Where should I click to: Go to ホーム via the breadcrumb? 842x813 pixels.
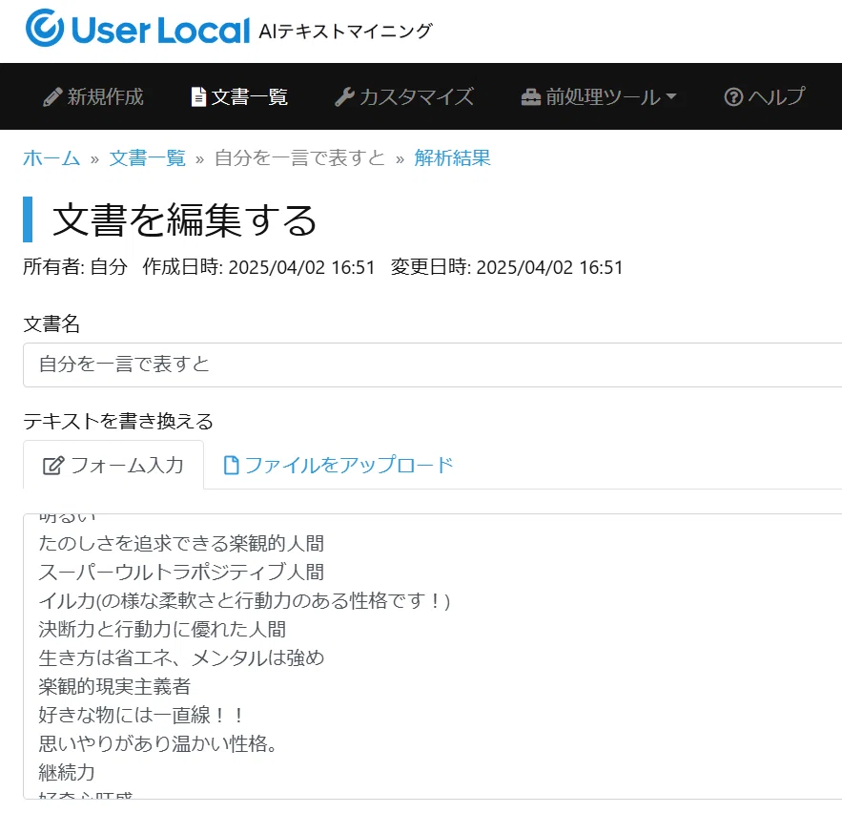pyautogui.click(x=51, y=158)
